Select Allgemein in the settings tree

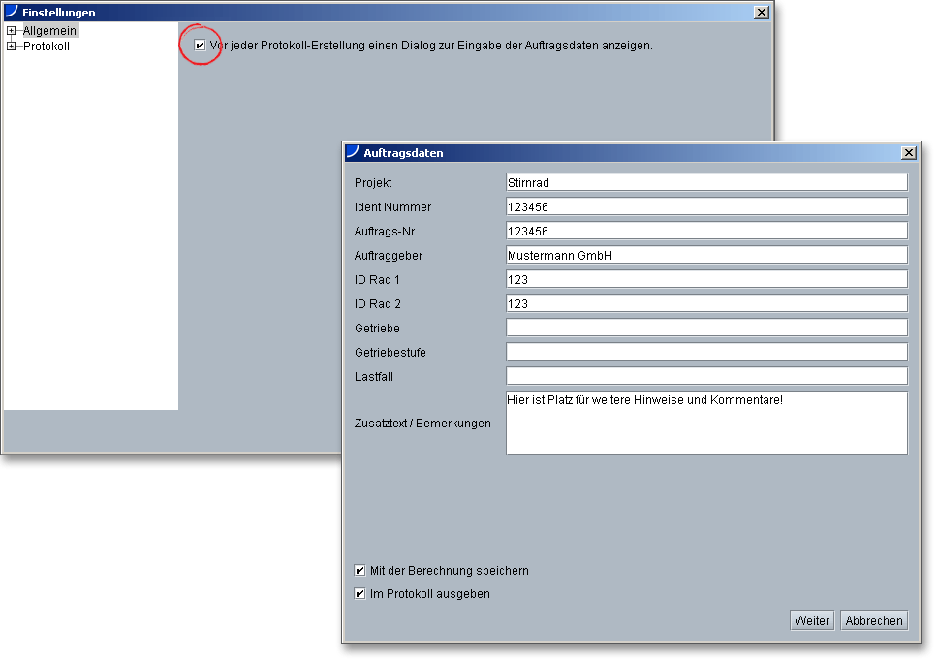click(49, 31)
